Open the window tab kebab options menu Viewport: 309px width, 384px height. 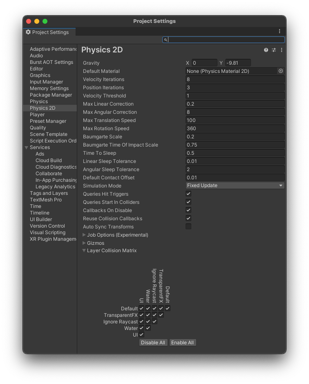[280, 31]
